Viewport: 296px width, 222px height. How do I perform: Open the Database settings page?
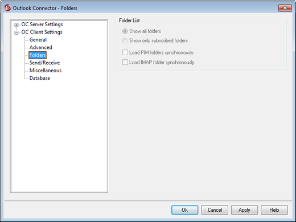[x=40, y=78]
